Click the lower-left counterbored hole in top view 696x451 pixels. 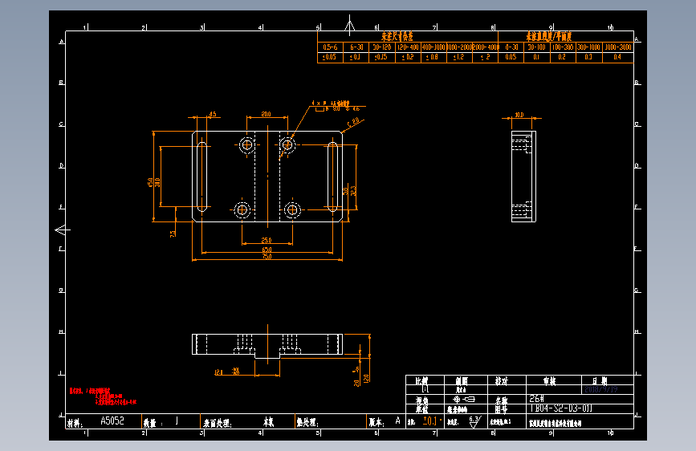click(x=242, y=209)
